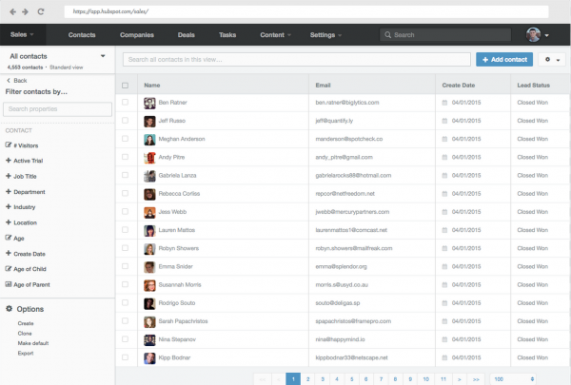571x385 pixels.
Task: Click the Search all contacts field
Action: (297, 59)
